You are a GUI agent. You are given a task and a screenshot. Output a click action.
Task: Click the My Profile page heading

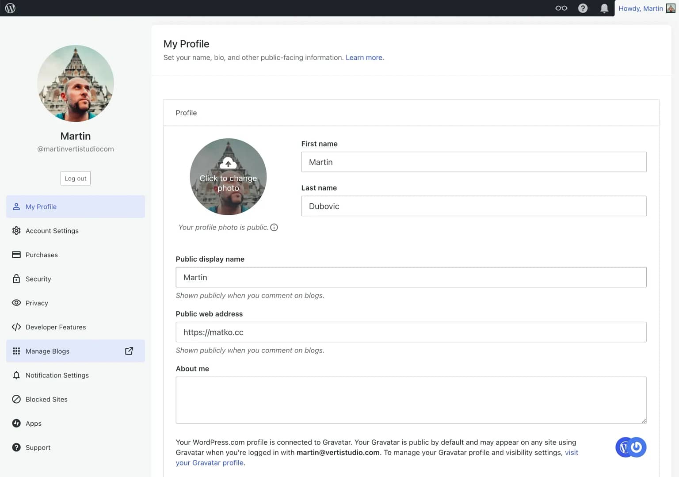(x=186, y=44)
